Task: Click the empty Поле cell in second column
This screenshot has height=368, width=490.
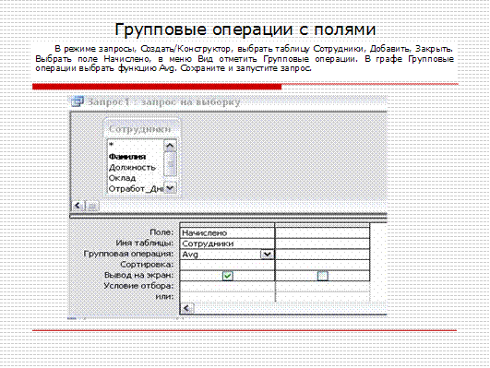Action: point(322,233)
